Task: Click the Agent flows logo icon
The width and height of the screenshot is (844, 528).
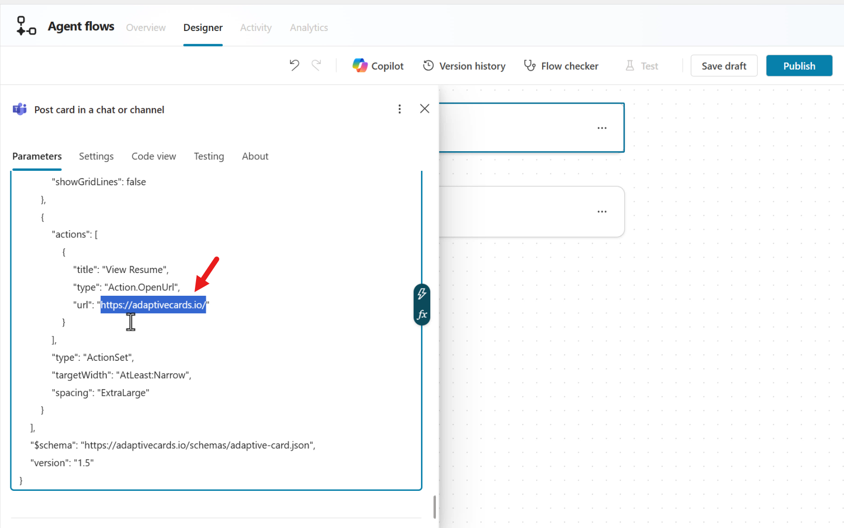Action: pos(25,25)
